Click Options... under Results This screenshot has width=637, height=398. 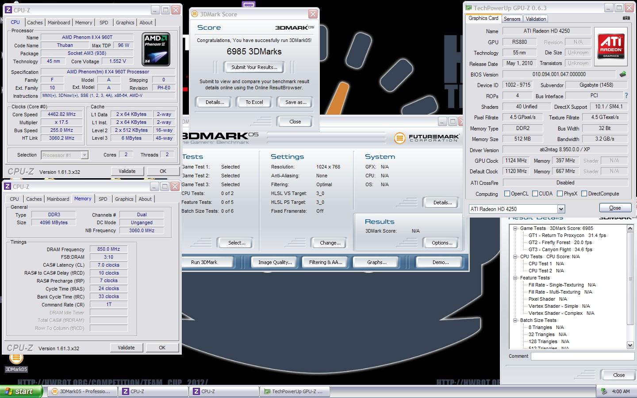[442, 243]
